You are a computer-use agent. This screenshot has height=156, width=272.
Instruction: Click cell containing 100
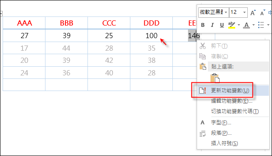(151, 36)
